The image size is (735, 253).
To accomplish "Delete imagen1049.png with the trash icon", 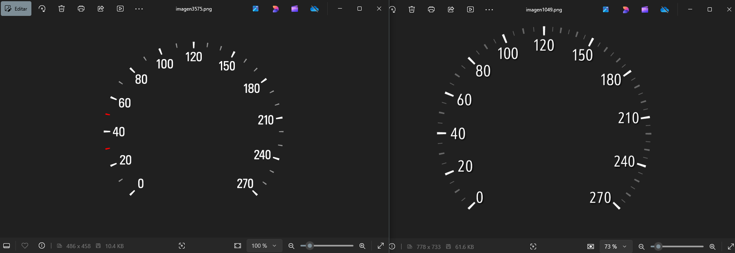I will pos(412,9).
